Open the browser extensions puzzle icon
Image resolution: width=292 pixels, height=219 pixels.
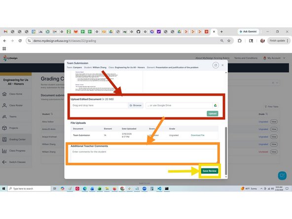240,40
